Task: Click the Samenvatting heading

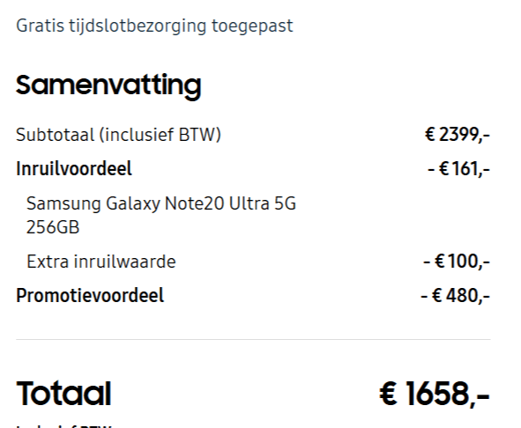Action: (108, 86)
